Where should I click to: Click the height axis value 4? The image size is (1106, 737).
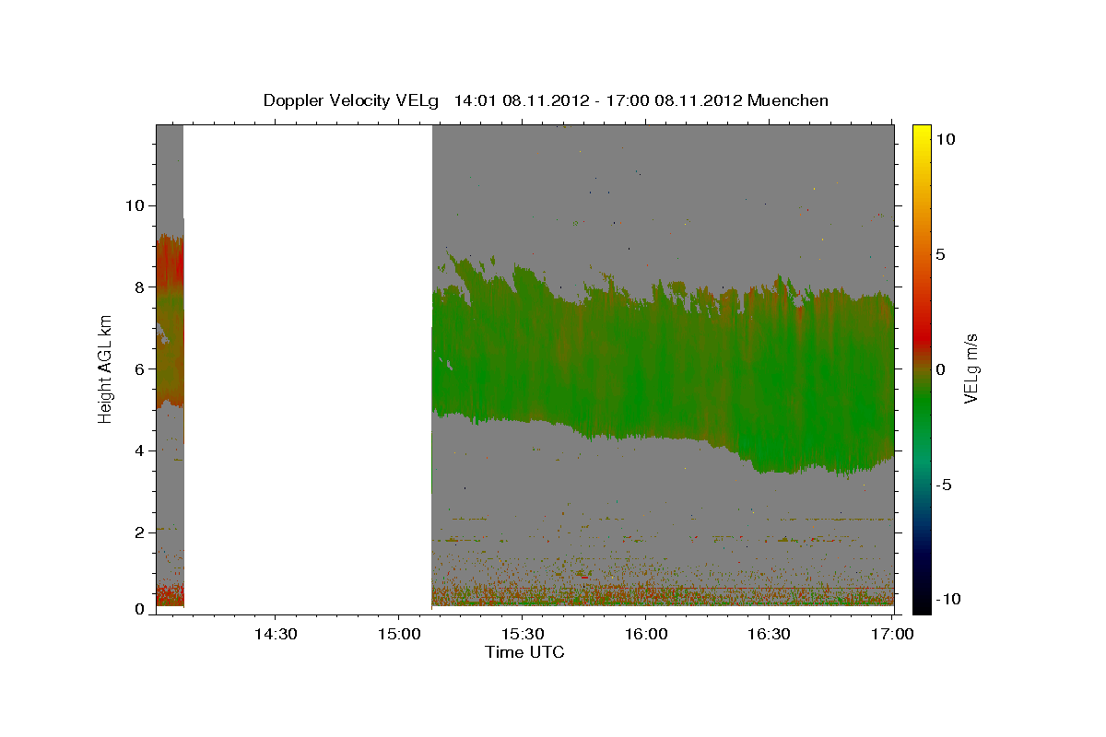click(x=141, y=450)
